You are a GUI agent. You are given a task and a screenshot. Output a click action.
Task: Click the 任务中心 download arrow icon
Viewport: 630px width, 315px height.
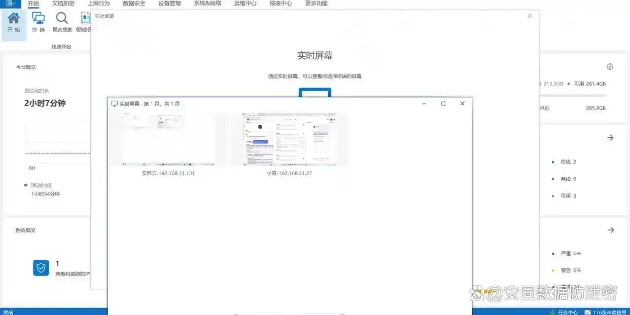(x=552, y=312)
